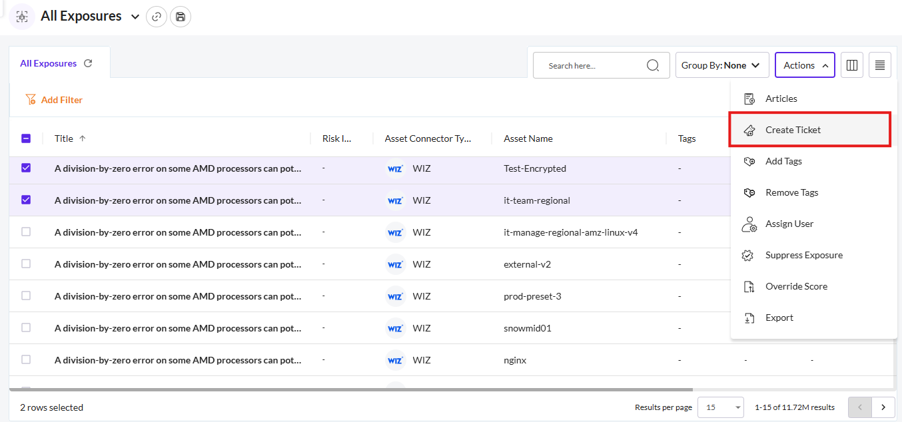Refresh the All Exposures tab
This screenshot has height=422, width=902.
88,63
